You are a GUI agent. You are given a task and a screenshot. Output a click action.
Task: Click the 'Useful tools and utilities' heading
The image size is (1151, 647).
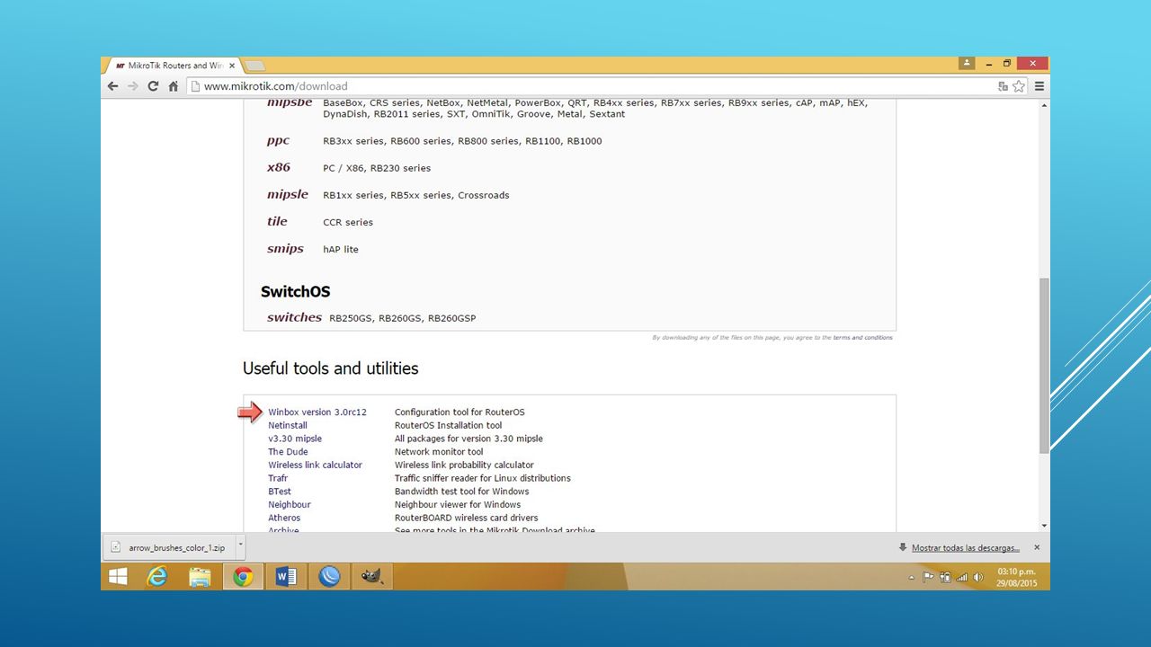[331, 368]
